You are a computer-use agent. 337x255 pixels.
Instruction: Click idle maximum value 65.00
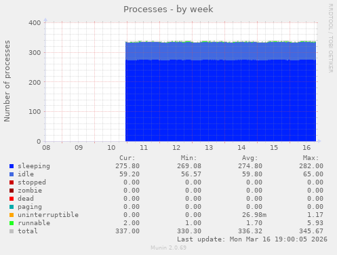tap(313, 174)
